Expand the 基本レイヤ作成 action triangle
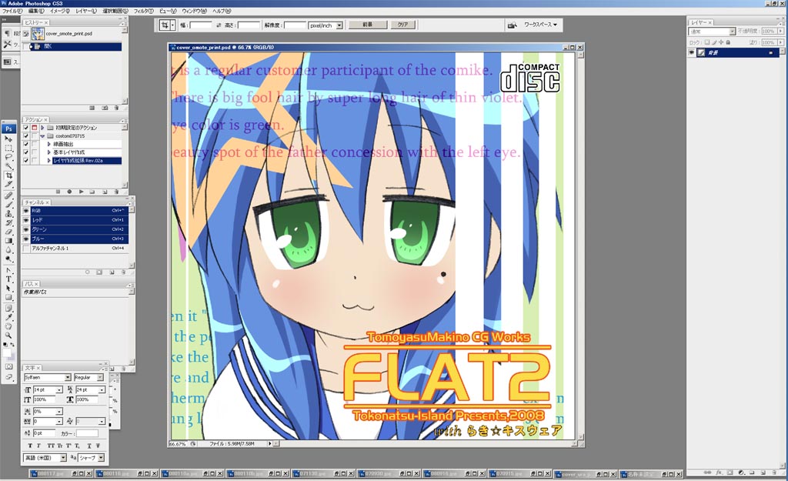This screenshot has height=481, width=788. [48, 152]
